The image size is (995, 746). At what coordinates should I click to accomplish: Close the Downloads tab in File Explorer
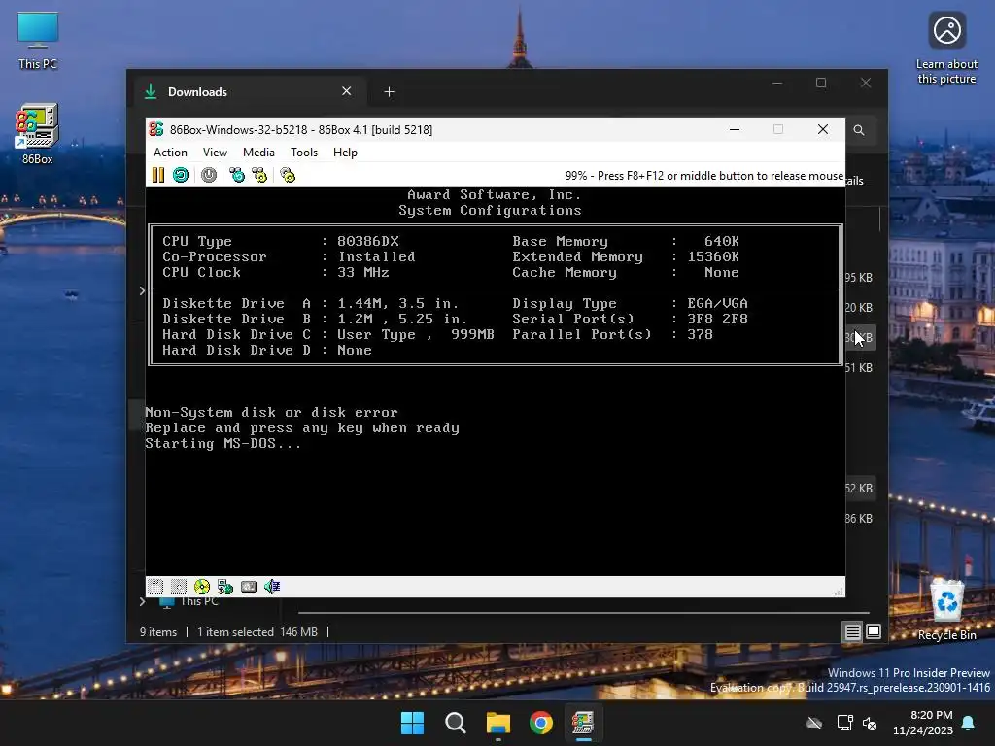347,91
